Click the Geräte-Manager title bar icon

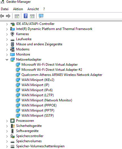coord(2,2)
